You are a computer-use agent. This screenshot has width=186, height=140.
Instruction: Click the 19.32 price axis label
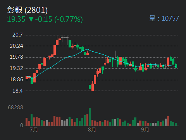point(16,68)
